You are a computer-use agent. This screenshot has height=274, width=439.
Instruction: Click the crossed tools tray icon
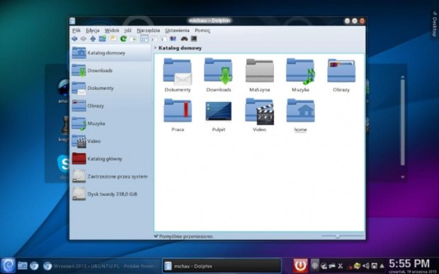click(x=341, y=266)
